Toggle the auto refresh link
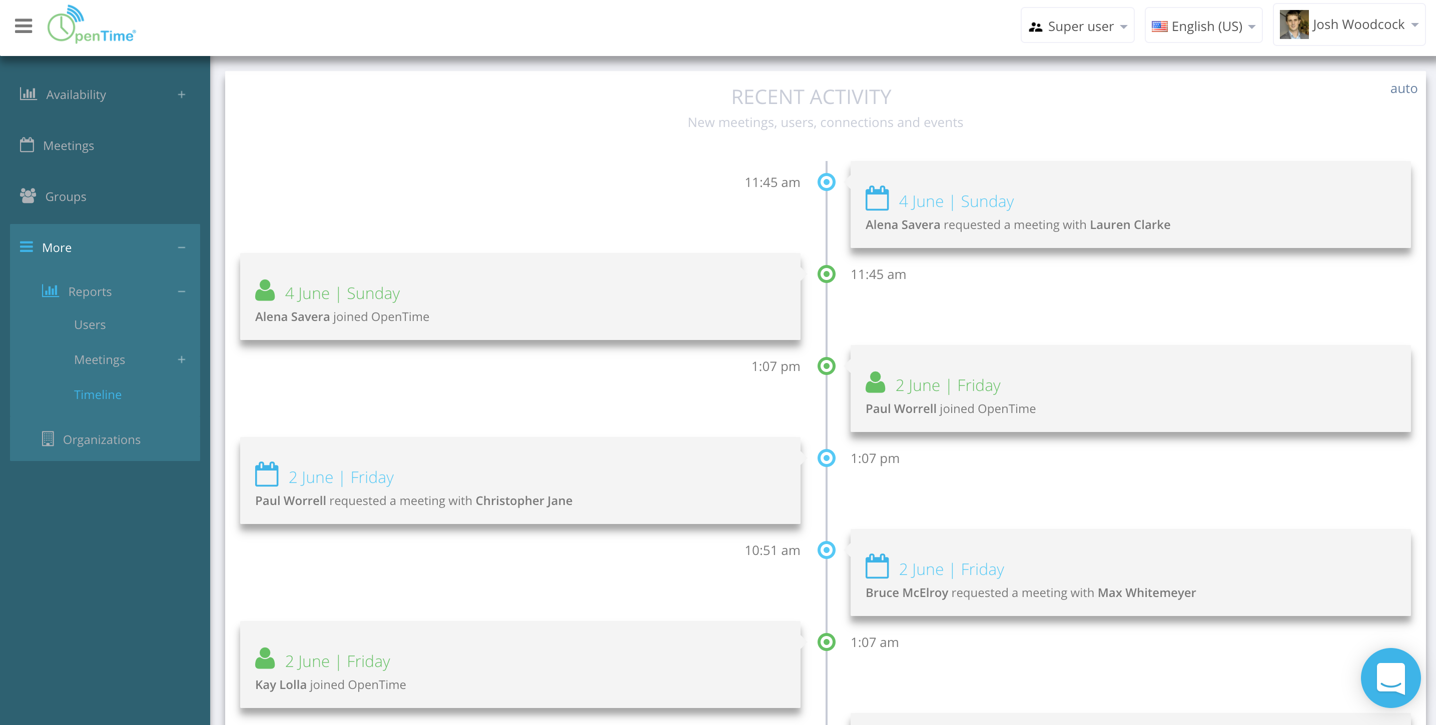Viewport: 1436px width, 725px height. (x=1403, y=88)
